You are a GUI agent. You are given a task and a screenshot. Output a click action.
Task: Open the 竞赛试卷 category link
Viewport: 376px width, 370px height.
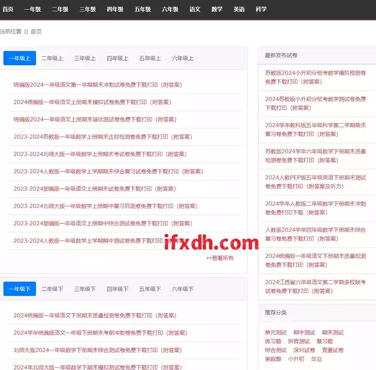coord(333,349)
